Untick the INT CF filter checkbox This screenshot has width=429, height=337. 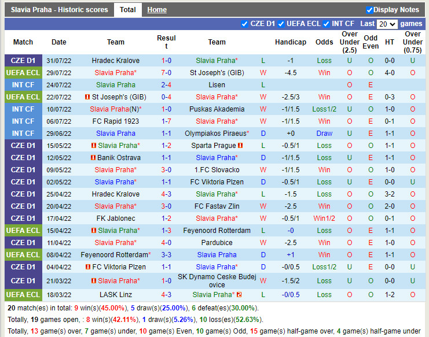click(327, 24)
